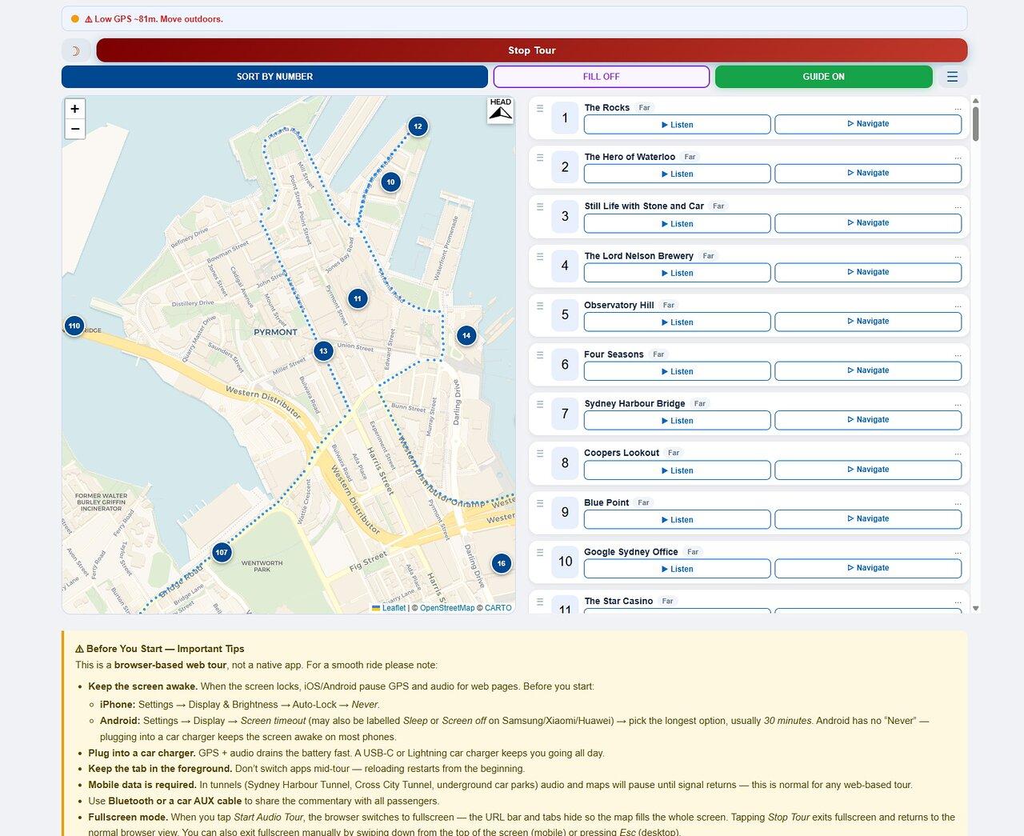The height and width of the screenshot is (836, 1024).
Task: Select map marker 11
Action: 358,299
